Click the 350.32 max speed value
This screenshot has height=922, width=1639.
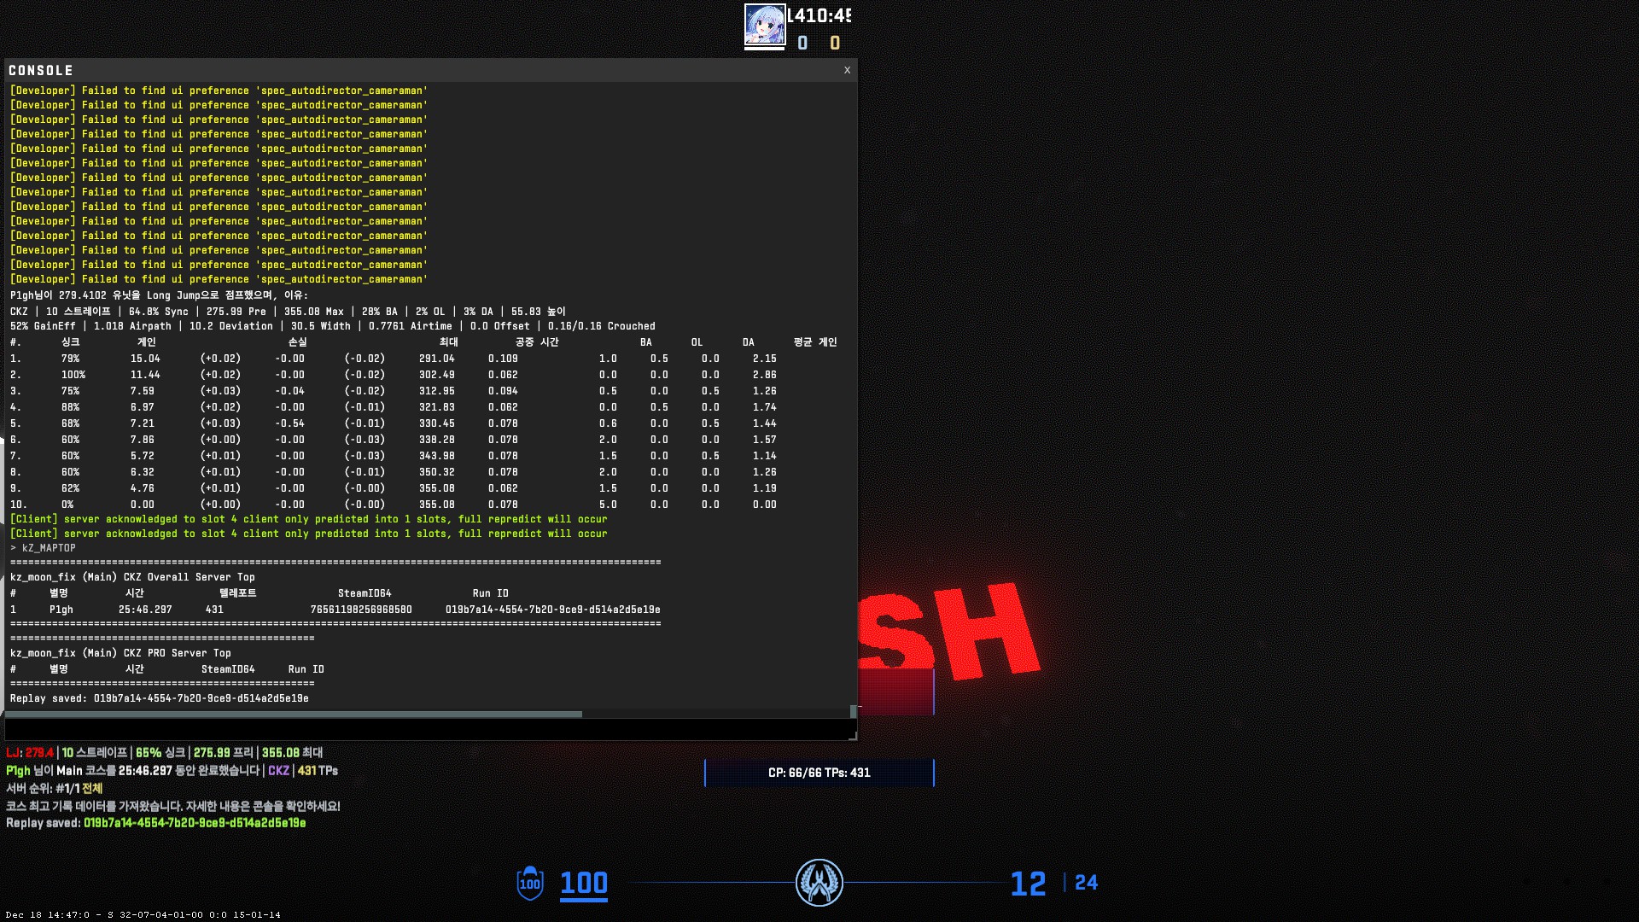point(437,472)
